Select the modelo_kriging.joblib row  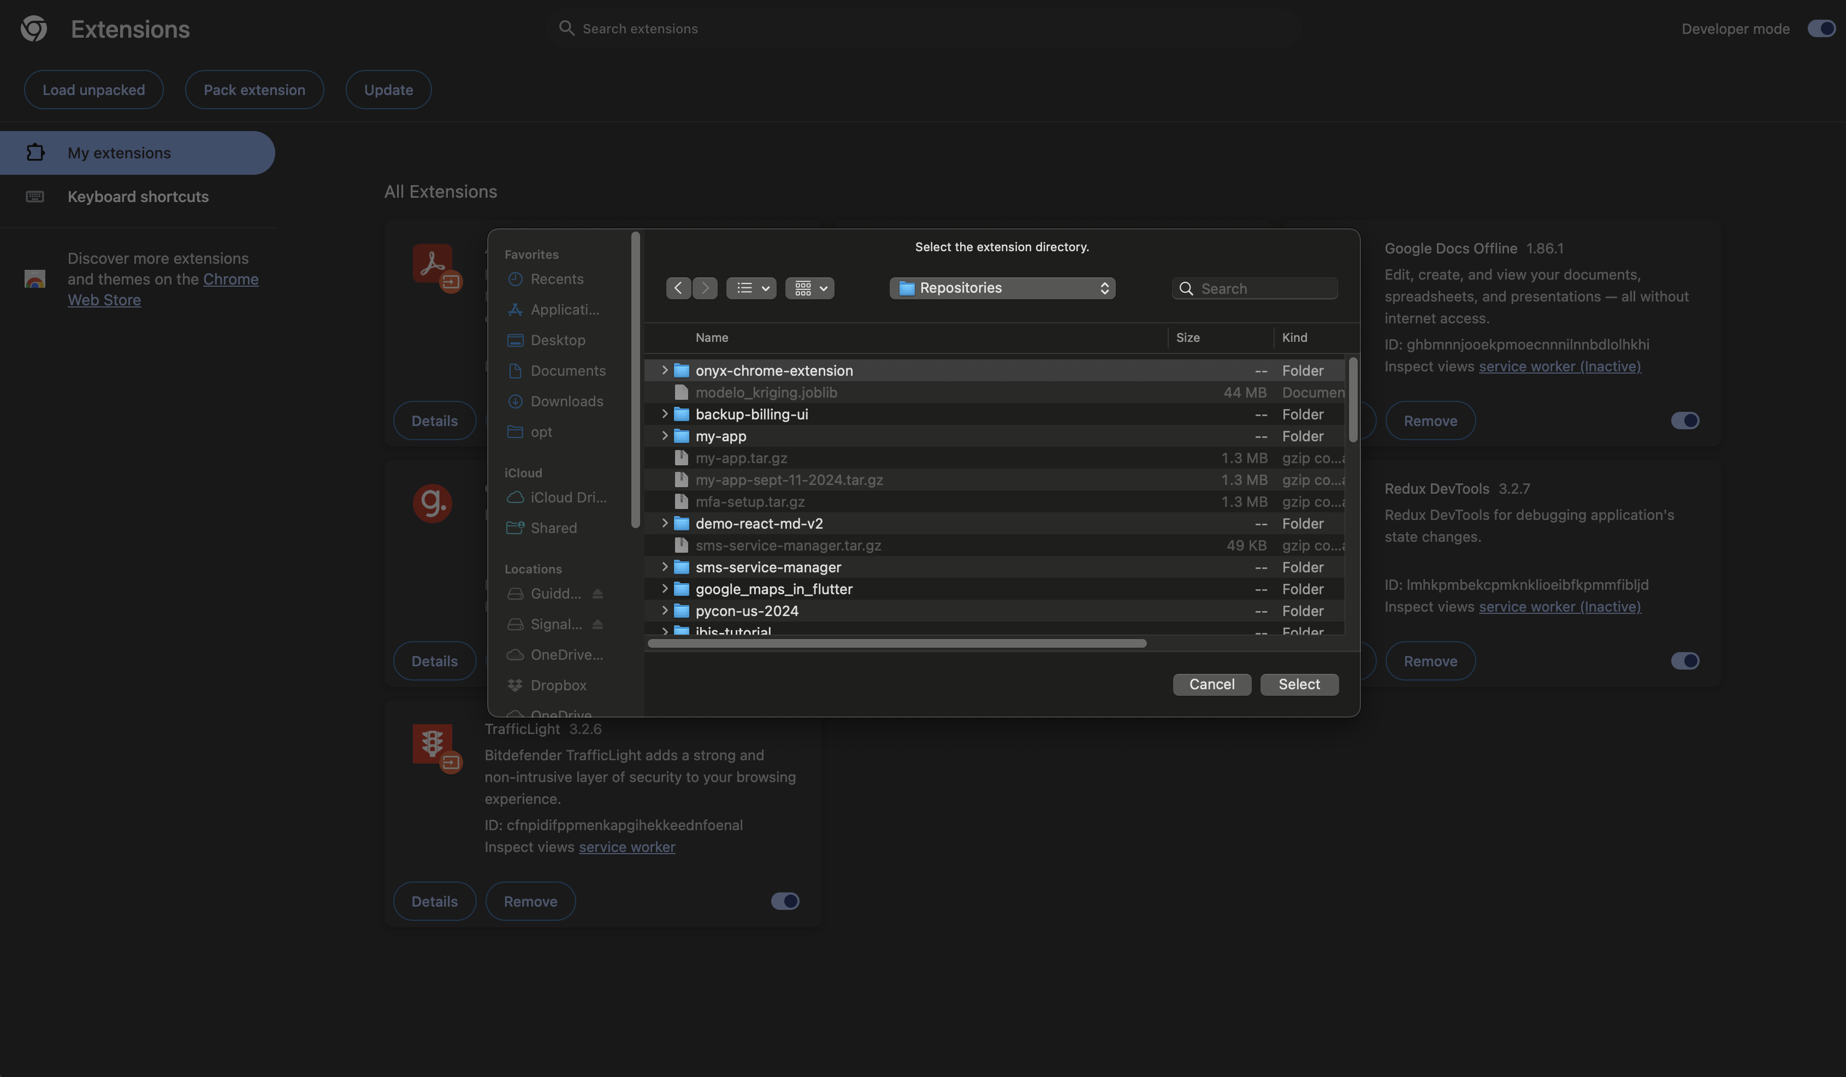tap(995, 393)
